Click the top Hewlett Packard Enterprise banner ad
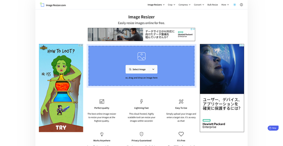 click(141, 35)
